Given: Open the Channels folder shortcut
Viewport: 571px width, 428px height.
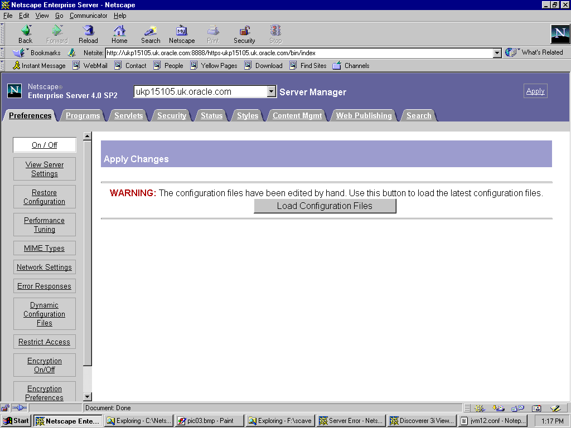Looking at the screenshot, I should 351,66.
